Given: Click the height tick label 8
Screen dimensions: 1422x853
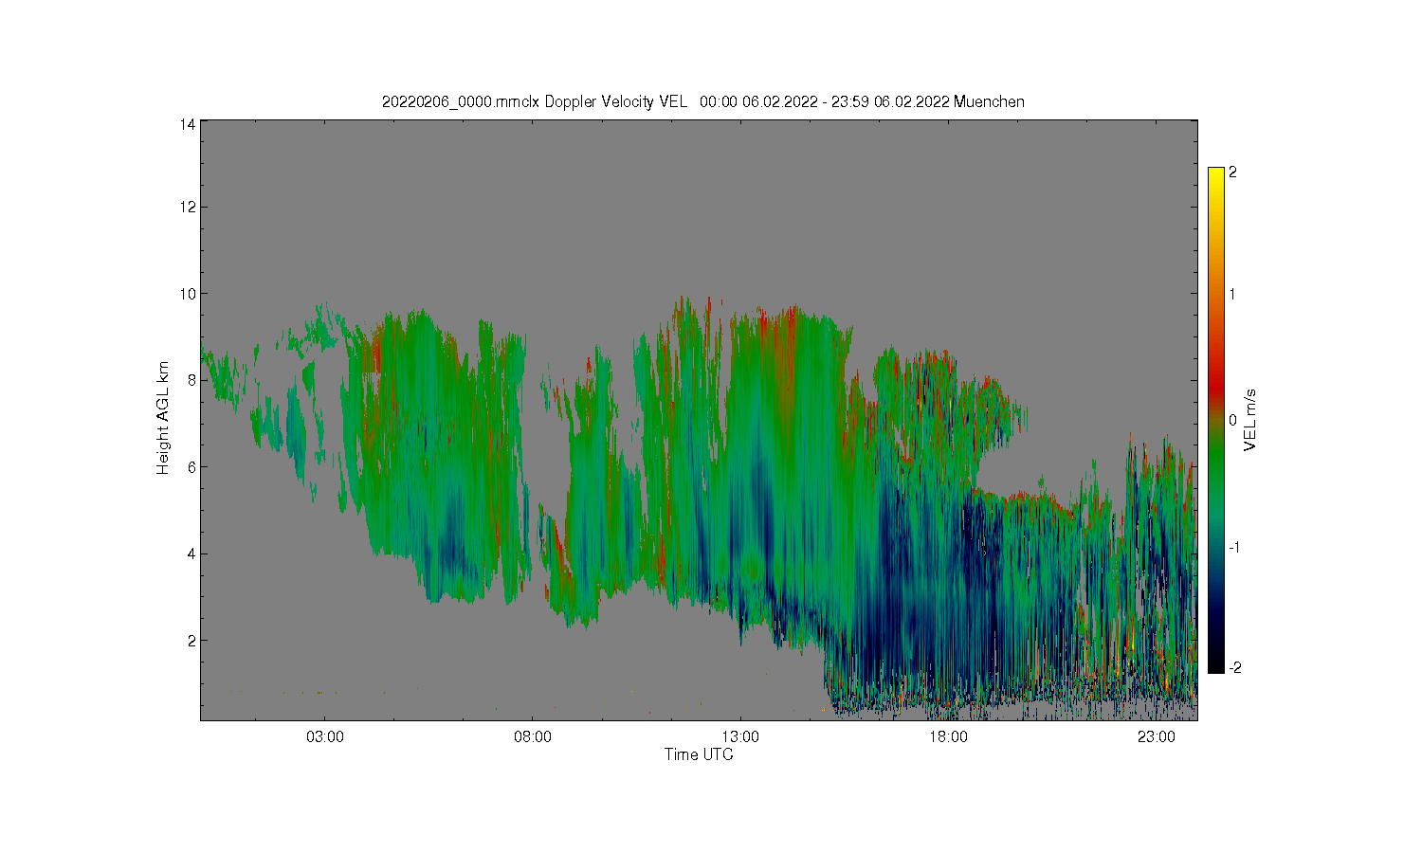Looking at the screenshot, I should point(191,380).
